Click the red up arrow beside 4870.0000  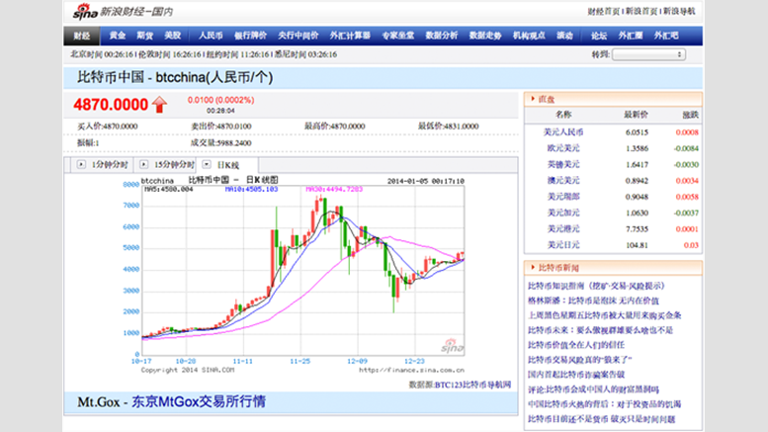click(159, 103)
